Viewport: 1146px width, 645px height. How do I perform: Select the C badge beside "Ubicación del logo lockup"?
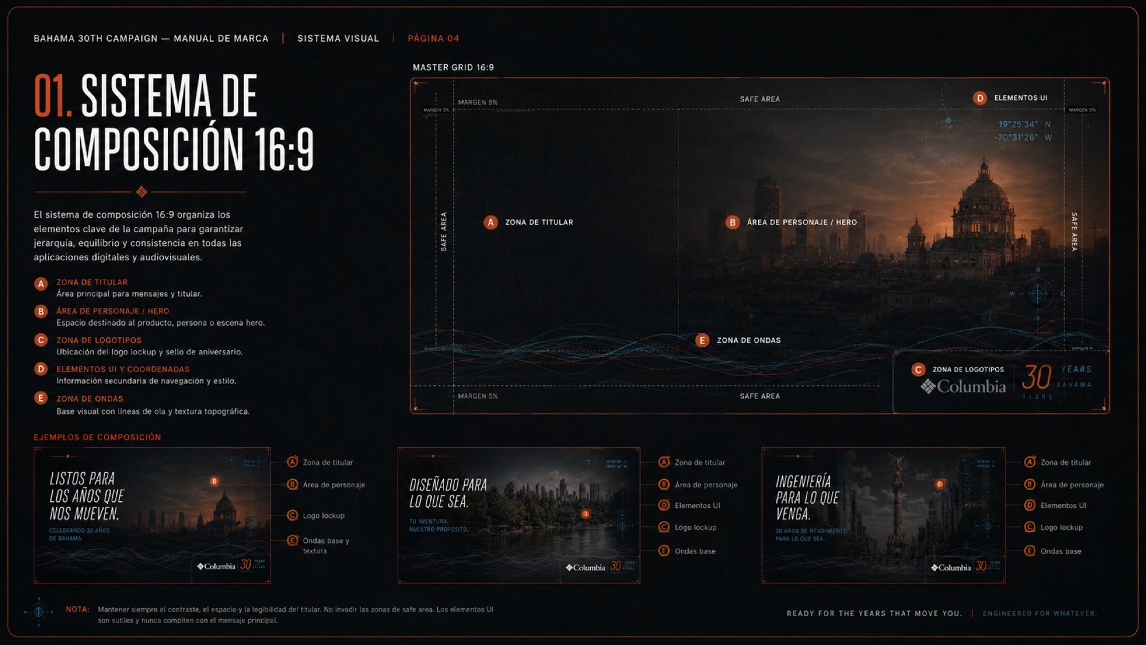41,340
